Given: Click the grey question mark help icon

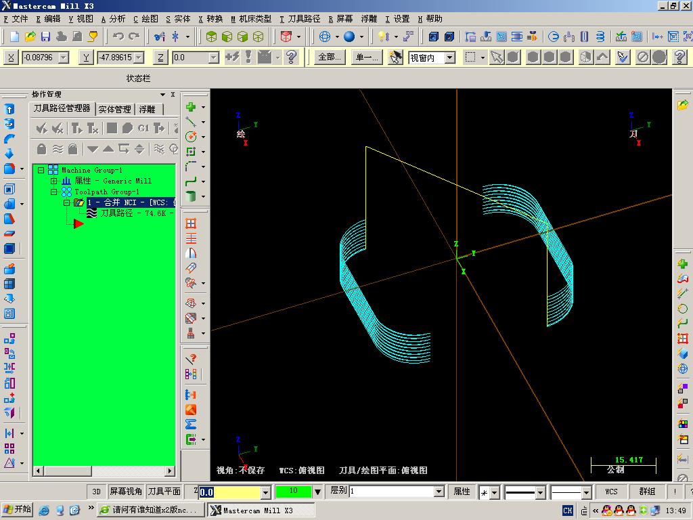Looking at the screenshot, I should (x=679, y=57).
